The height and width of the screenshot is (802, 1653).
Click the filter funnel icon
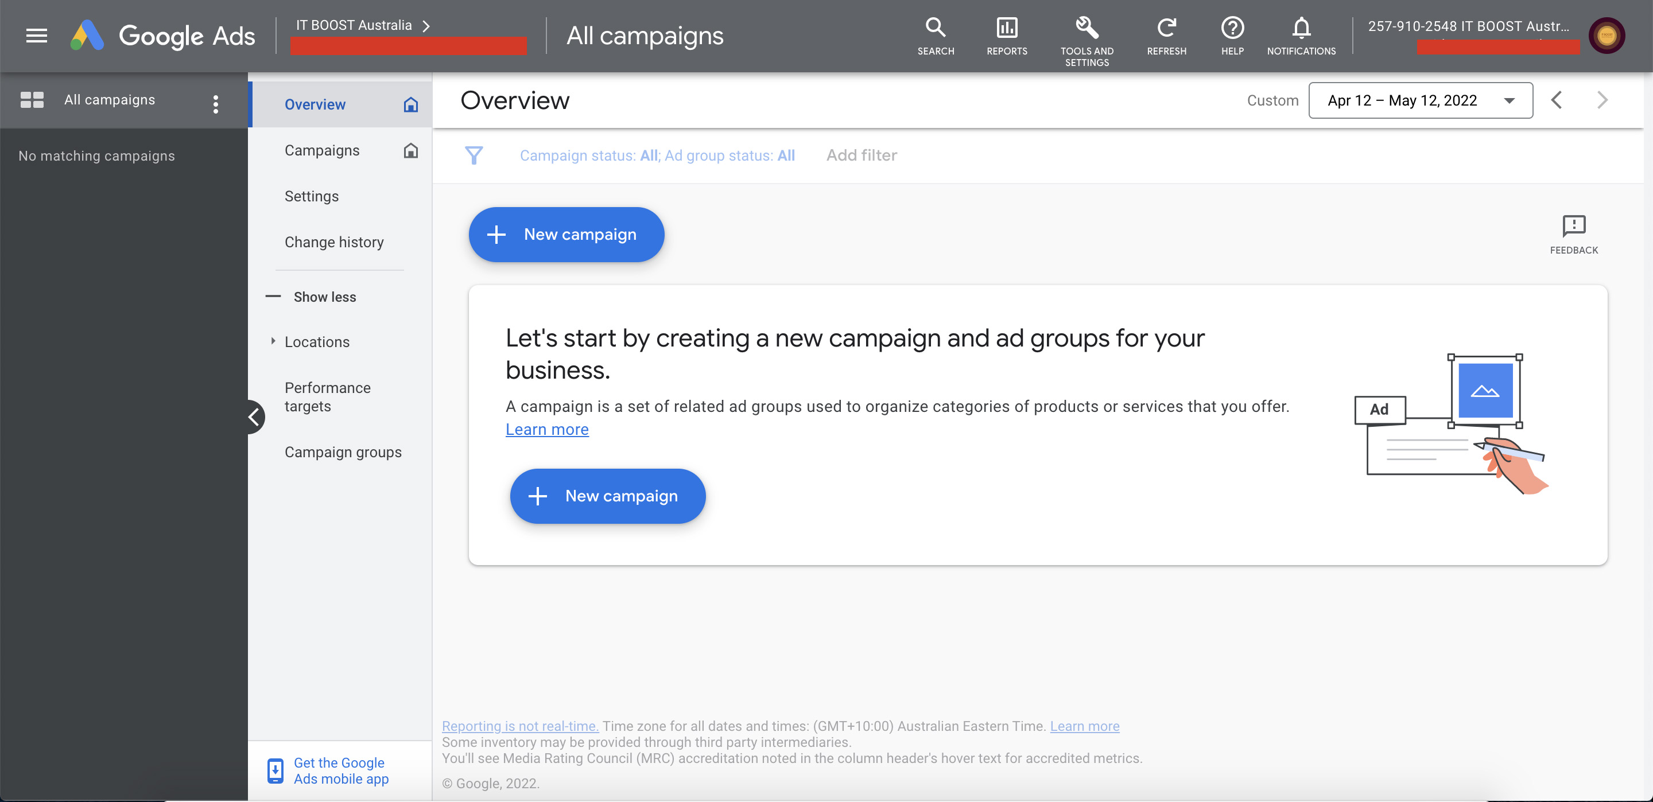point(475,155)
